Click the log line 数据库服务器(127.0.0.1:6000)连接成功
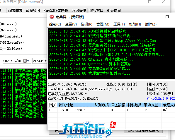Screen dimensions: 175x140 (107, 55)
